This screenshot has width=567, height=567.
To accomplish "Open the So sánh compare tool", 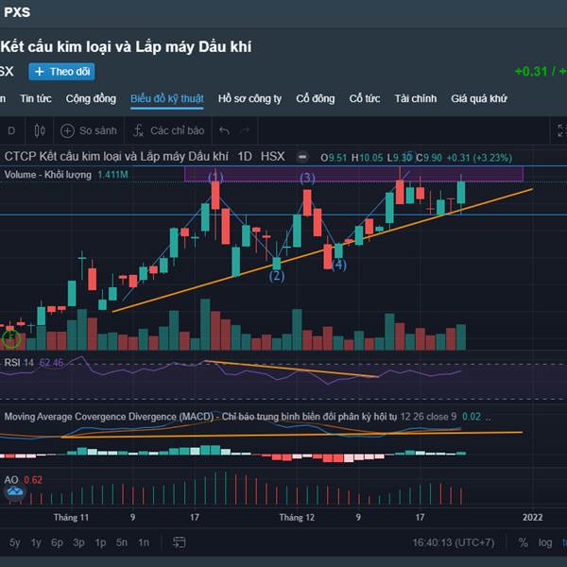I will (x=89, y=131).
